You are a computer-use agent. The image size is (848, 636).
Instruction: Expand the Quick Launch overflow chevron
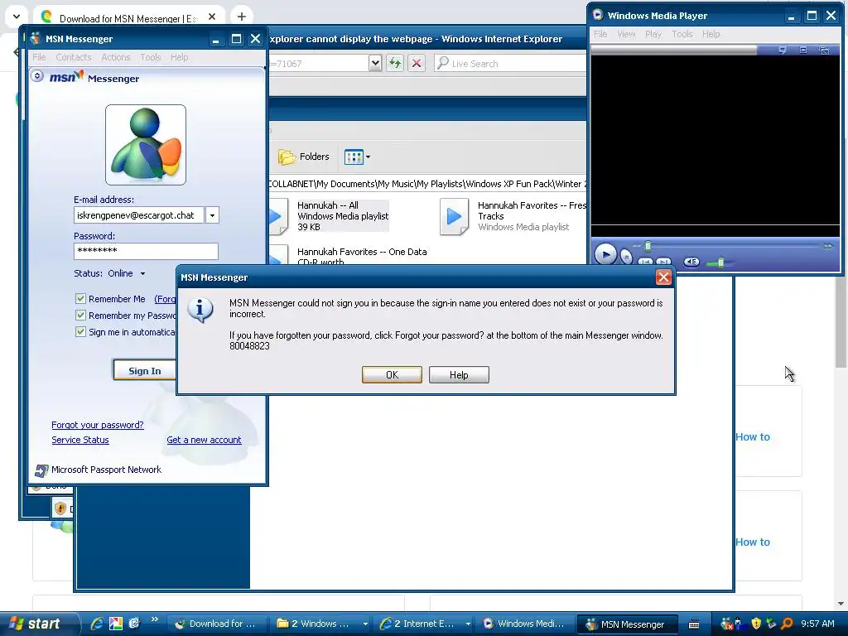coord(154,619)
